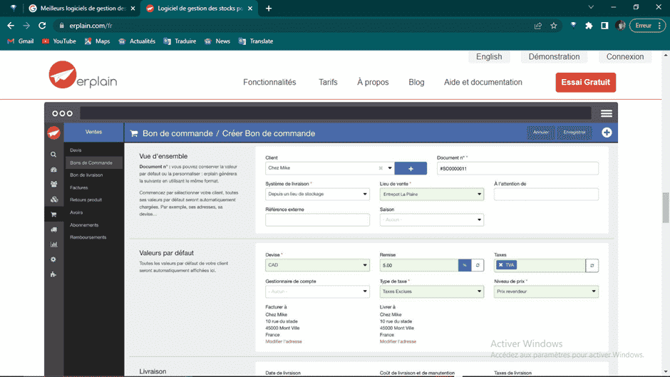670x377 pixels.
Task: Click the Document n° input field
Action: pos(517,169)
